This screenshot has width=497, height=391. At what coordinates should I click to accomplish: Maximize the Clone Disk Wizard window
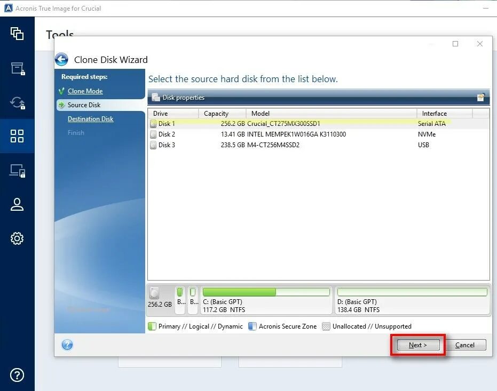(x=455, y=44)
